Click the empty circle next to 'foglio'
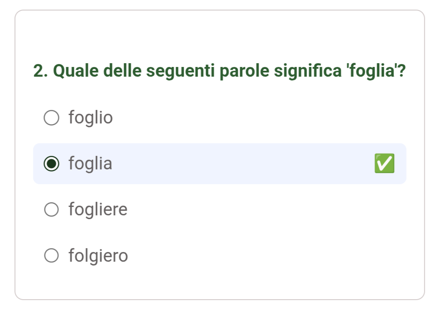 tap(52, 118)
